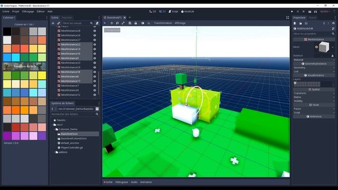The width and height of the screenshot is (338, 190).
Task: Add a new node with plus icon
Action: (53, 23)
